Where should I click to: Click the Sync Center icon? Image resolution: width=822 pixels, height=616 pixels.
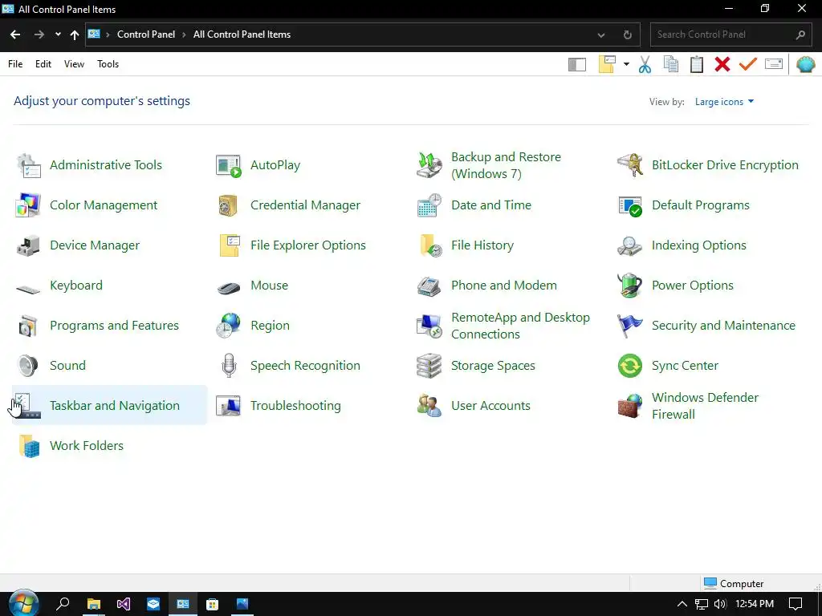629,366
